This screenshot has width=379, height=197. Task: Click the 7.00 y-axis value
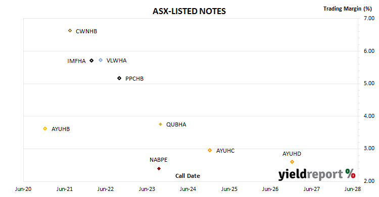[369, 18]
